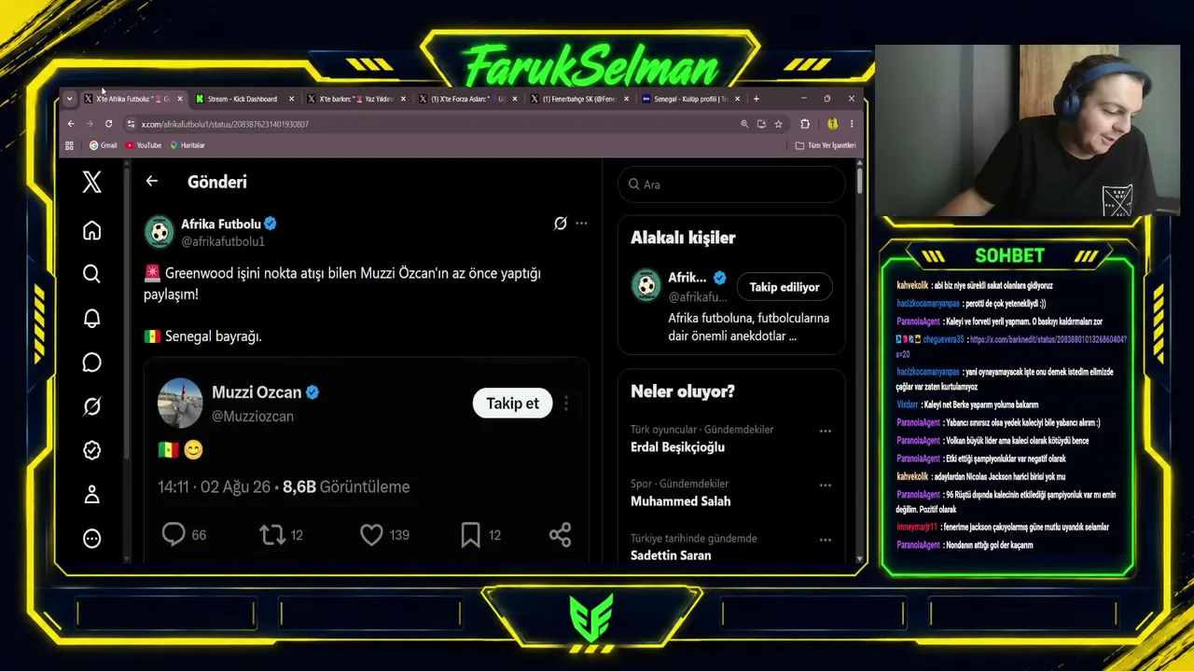Open the Chrome three-dot menu

click(851, 124)
